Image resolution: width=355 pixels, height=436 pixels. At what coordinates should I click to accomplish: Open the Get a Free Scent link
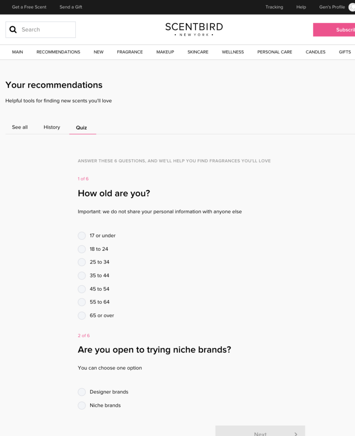(29, 7)
